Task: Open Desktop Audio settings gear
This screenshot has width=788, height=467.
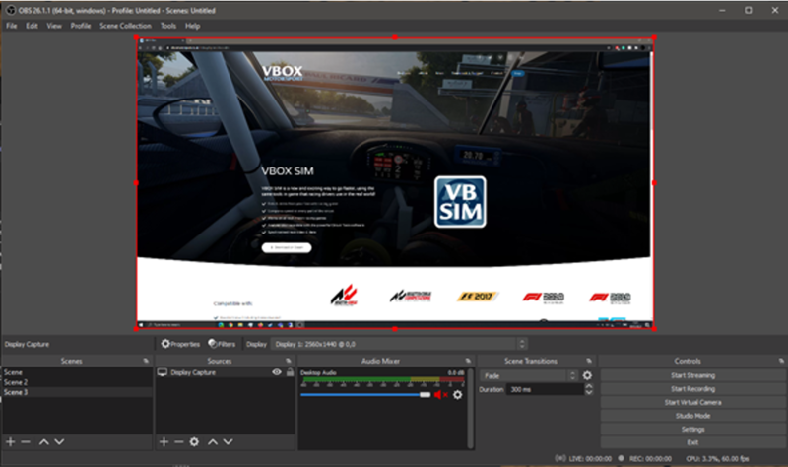Action: click(x=457, y=395)
